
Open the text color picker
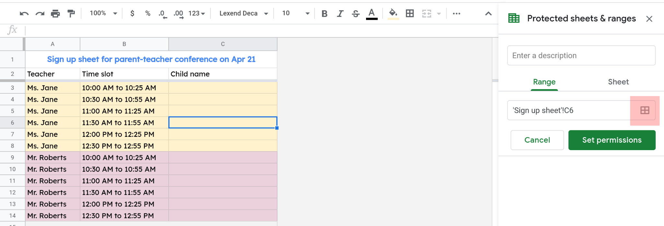[x=372, y=14]
